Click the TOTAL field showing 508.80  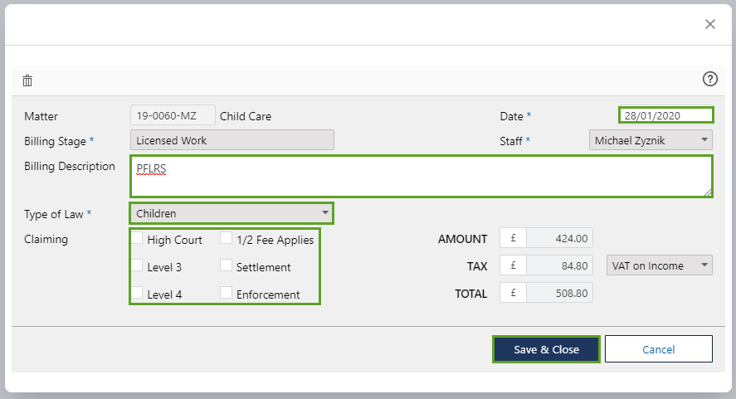pyautogui.click(x=558, y=293)
